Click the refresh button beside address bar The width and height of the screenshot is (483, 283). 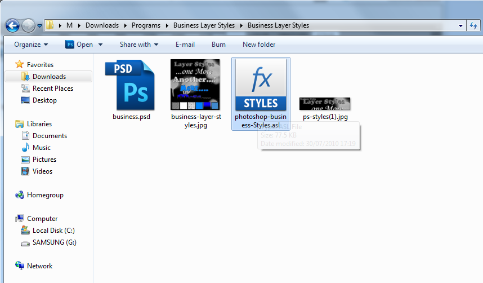click(473, 25)
